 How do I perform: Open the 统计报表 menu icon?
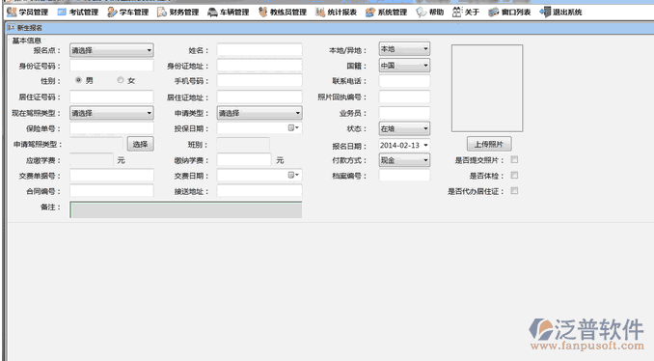point(320,13)
